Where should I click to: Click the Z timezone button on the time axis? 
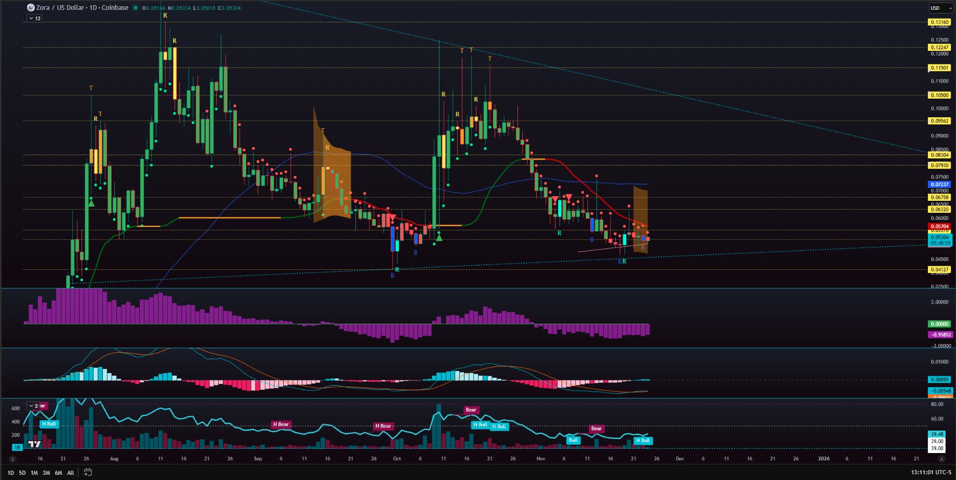(13, 459)
